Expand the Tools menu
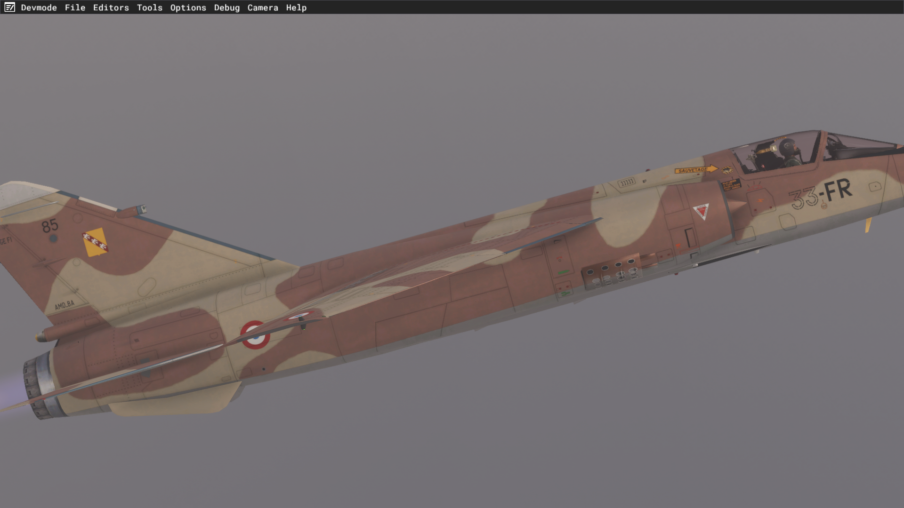Image resolution: width=904 pixels, height=508 pixels. (x=149, y=8)
